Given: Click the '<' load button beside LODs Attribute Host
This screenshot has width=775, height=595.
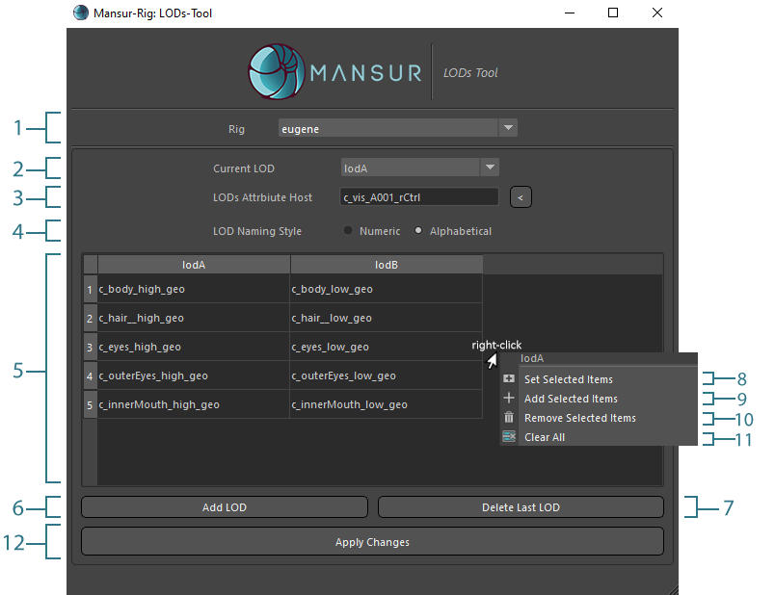Looking at the screenshot, I should coord(521,196).
